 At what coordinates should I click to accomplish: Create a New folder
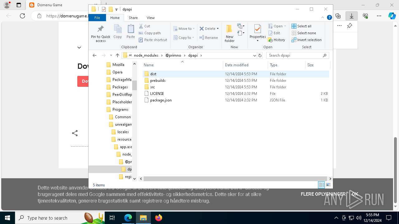[229, 34]
